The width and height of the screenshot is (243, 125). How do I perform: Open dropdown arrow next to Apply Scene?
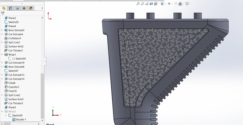pos(184,4)
